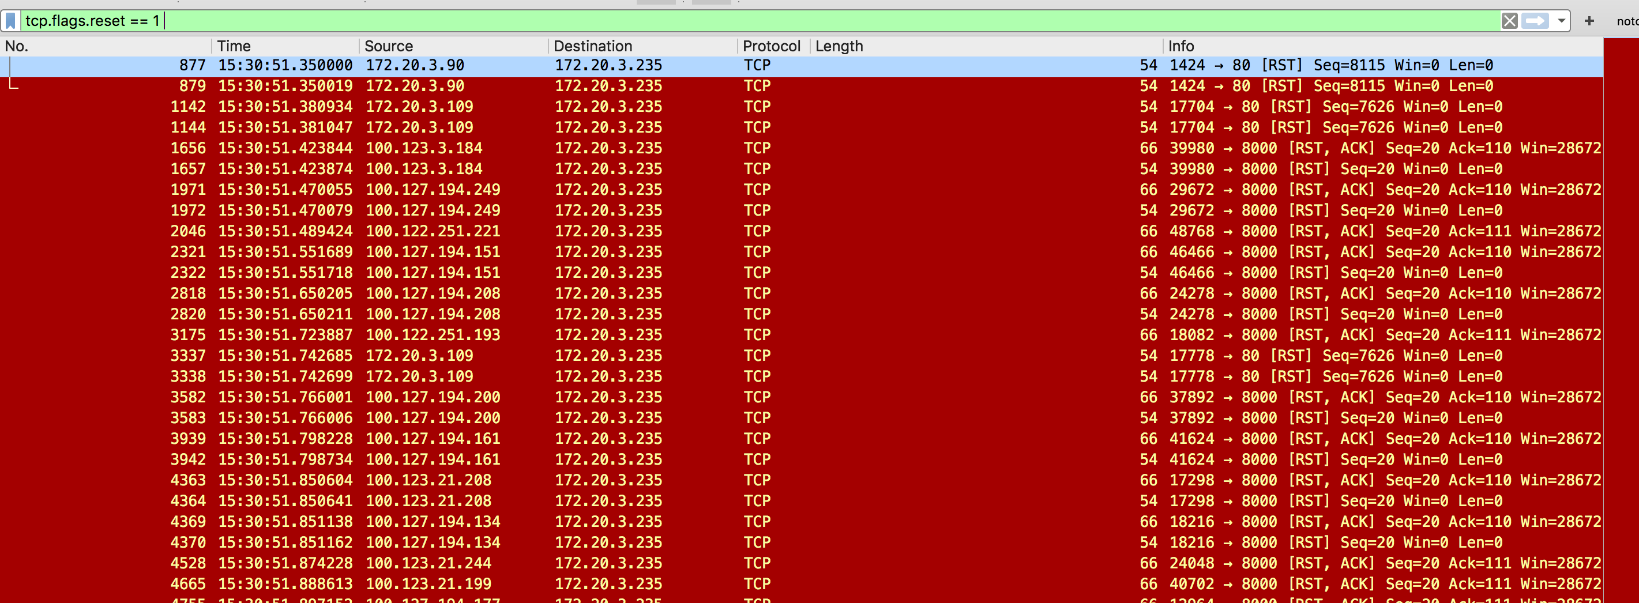
Task: Sort by the Protocol column header
Action: pos(774,46)
